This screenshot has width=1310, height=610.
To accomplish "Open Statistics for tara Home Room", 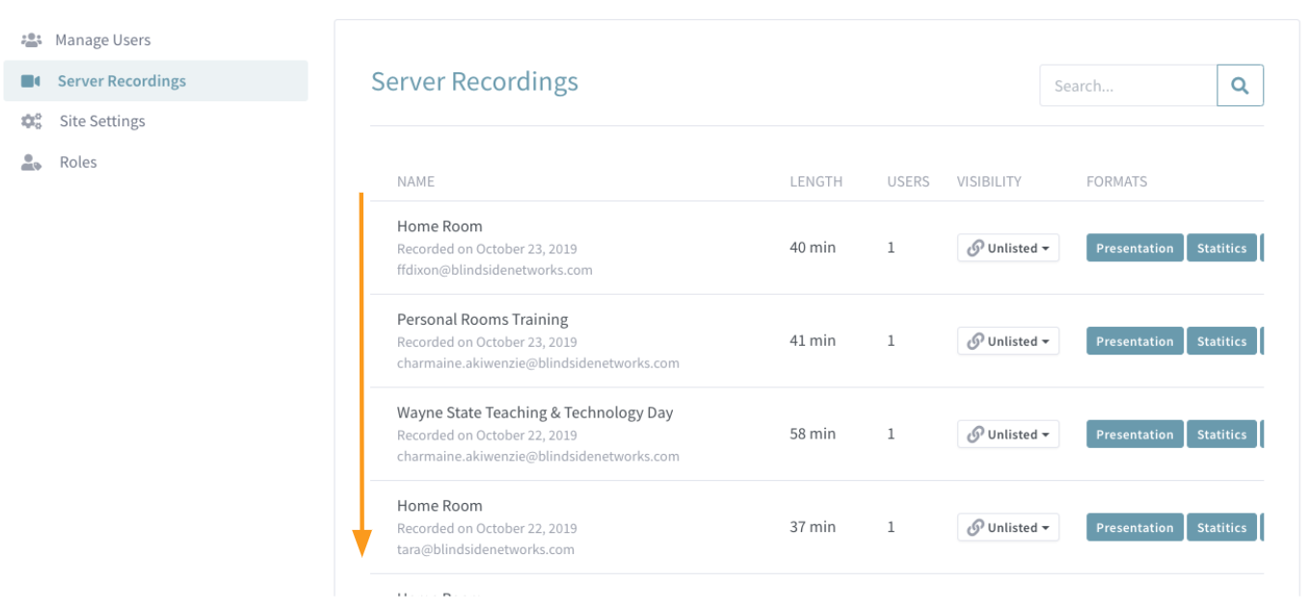I will [1221, 527].
